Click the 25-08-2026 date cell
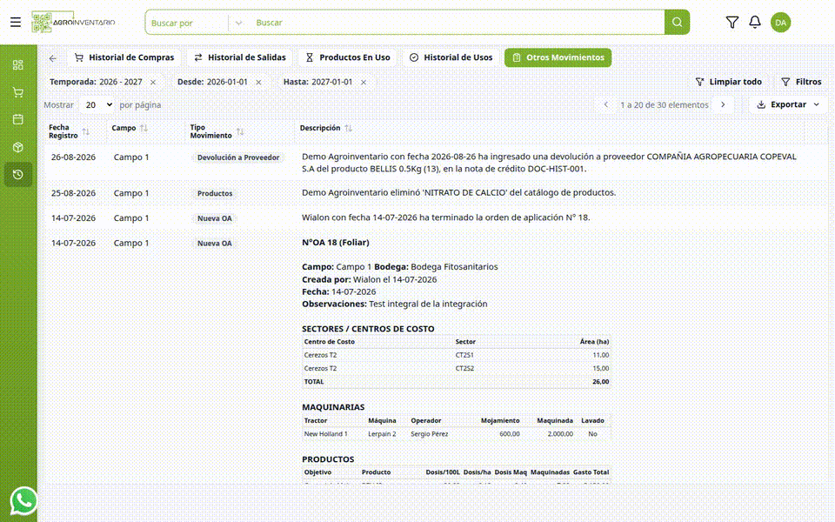 coord(73,193)
